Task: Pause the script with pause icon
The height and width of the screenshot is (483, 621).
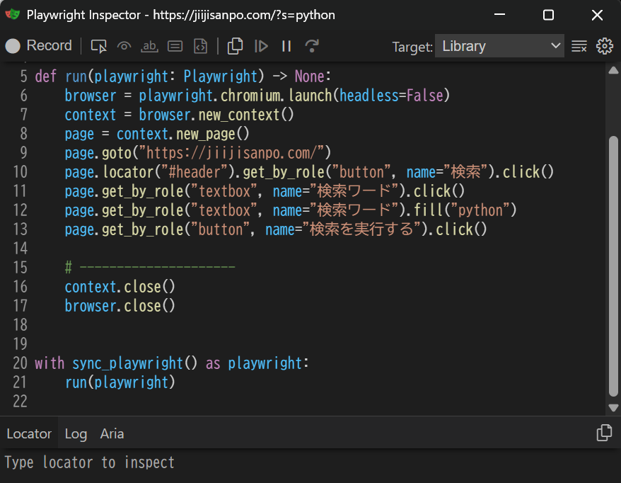Action: click(x=286, y=47)
